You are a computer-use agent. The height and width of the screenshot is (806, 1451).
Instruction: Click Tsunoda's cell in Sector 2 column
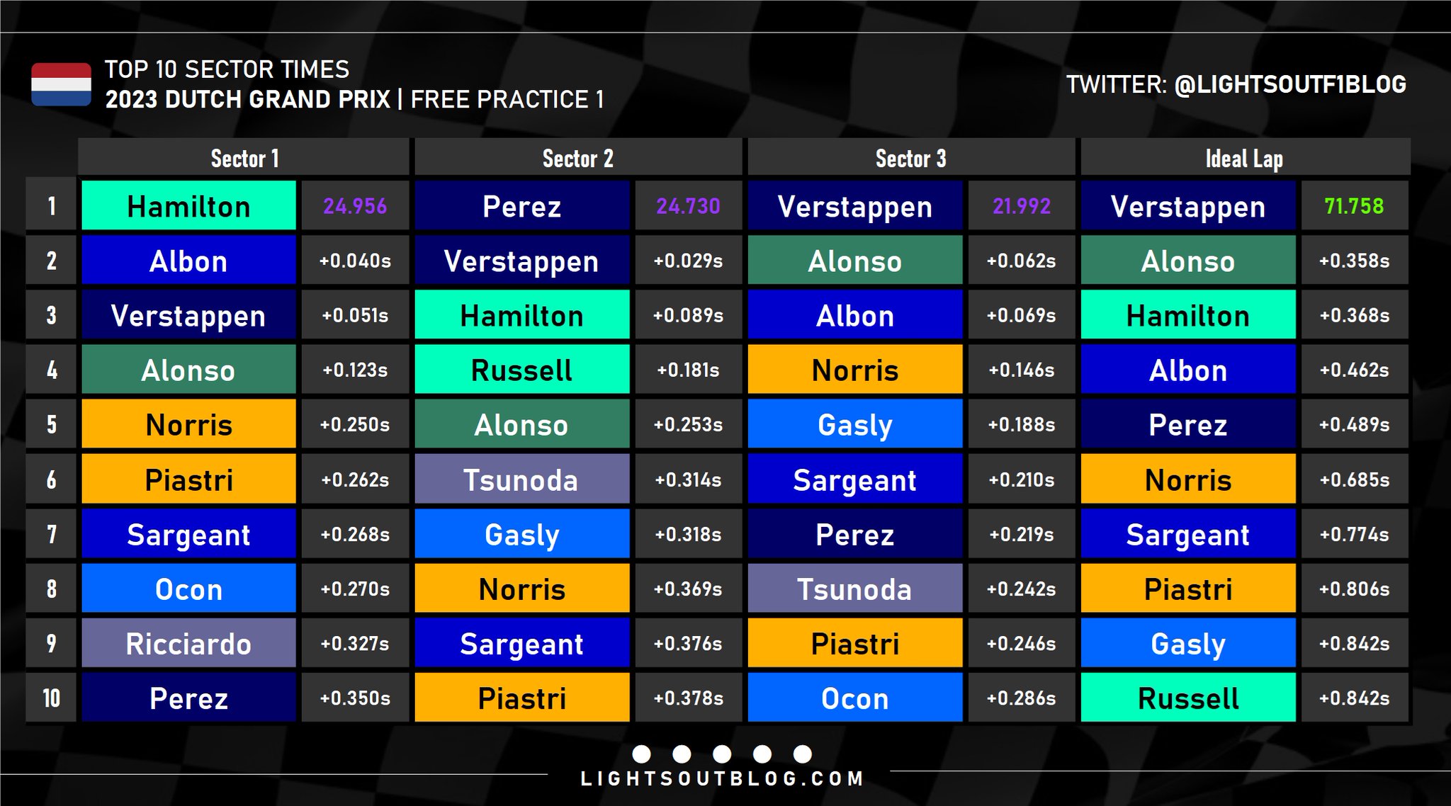pos(521,479)
